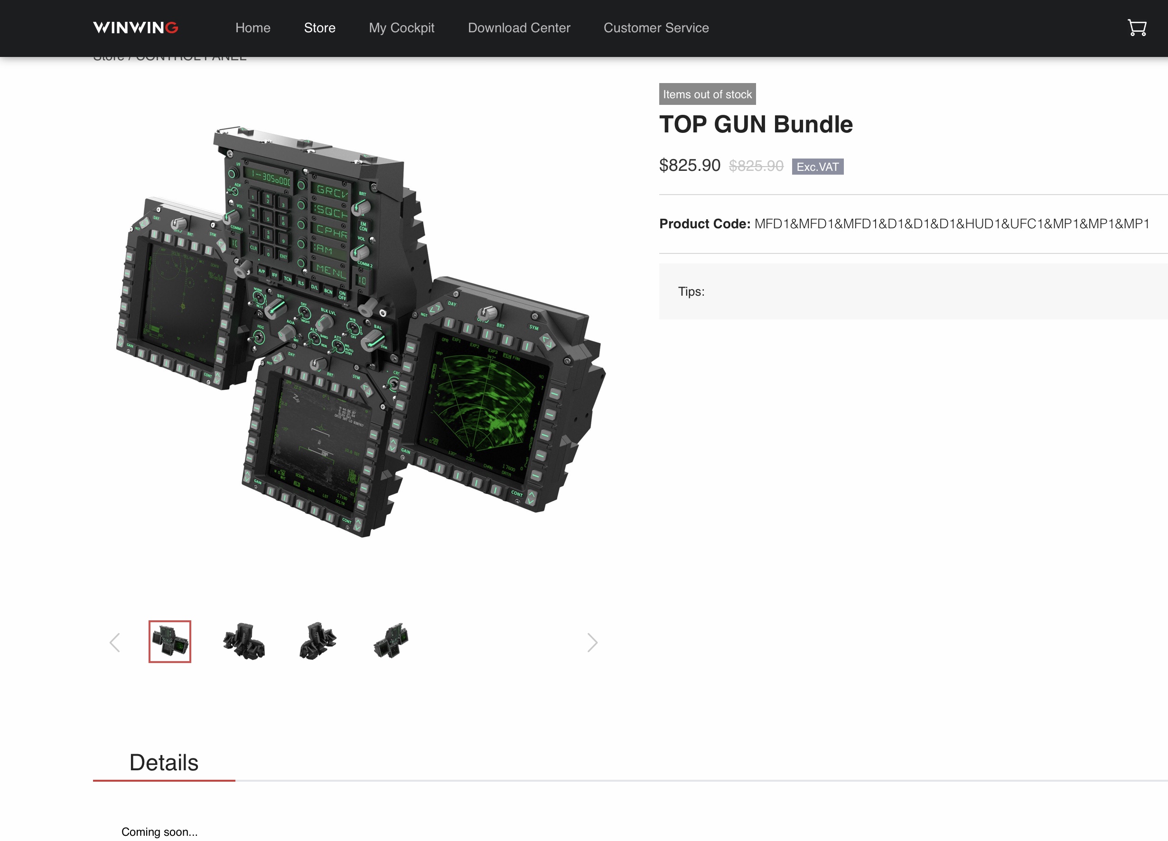Select the third product thumbnail
Image resolution: width=1168 pixels, height=841 pixels.
tap(318, 641)
